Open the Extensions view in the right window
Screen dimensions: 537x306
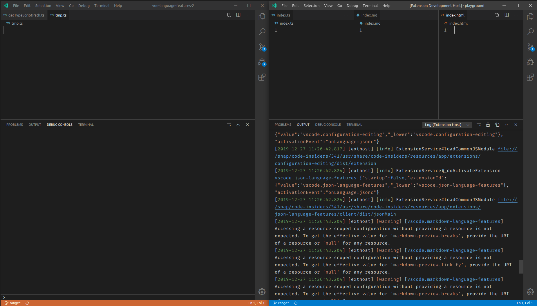coord(531,77)
